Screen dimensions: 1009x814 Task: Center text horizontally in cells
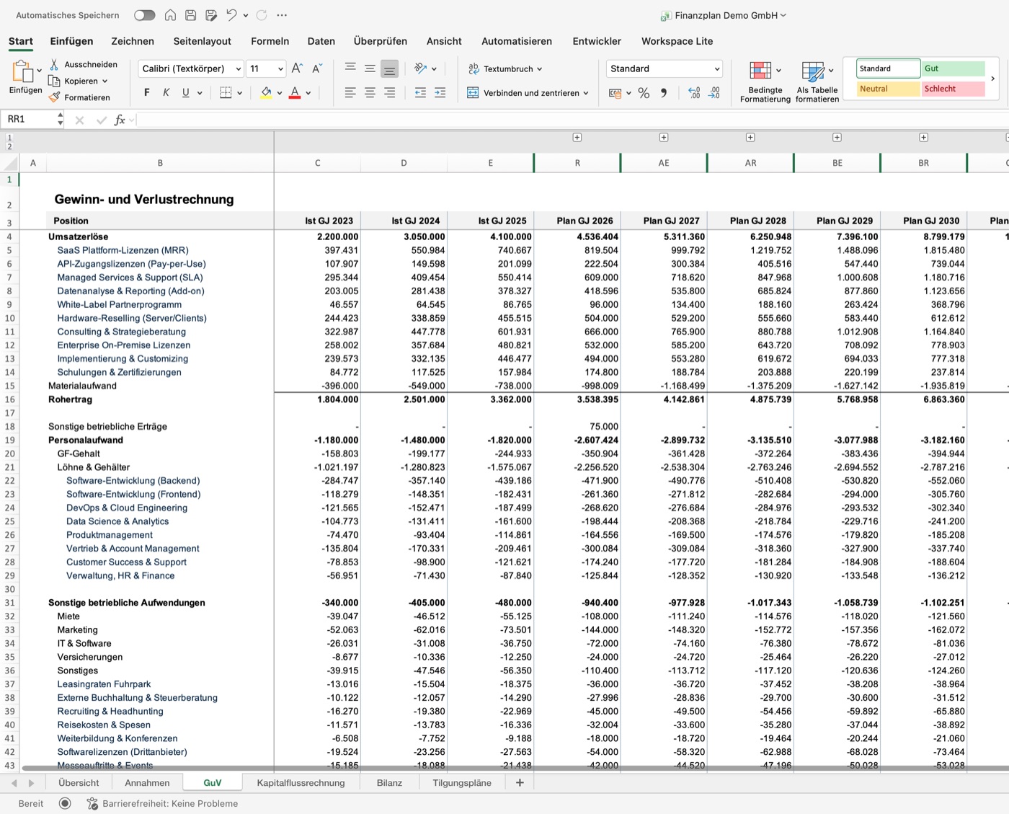(370, 92)
